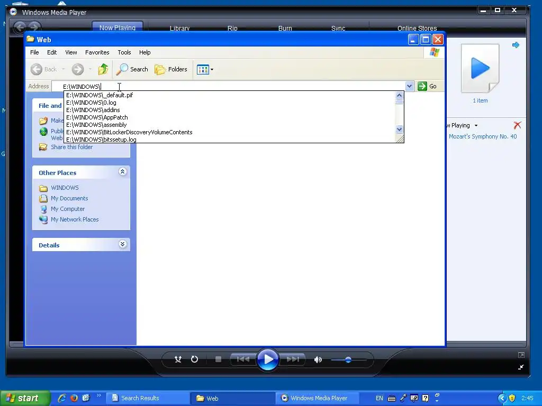Open the Back history dropdown arrow
The height and width of the screenshot is (406, 542).
64,69
